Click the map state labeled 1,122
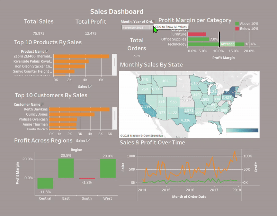277x216 pixels. 172,113
